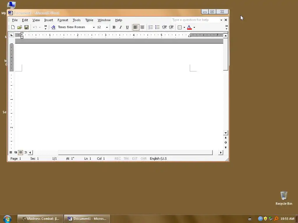Click the vertical scroll up arrow
This screenshot has height=223, width=298.
tap(226, 36)
